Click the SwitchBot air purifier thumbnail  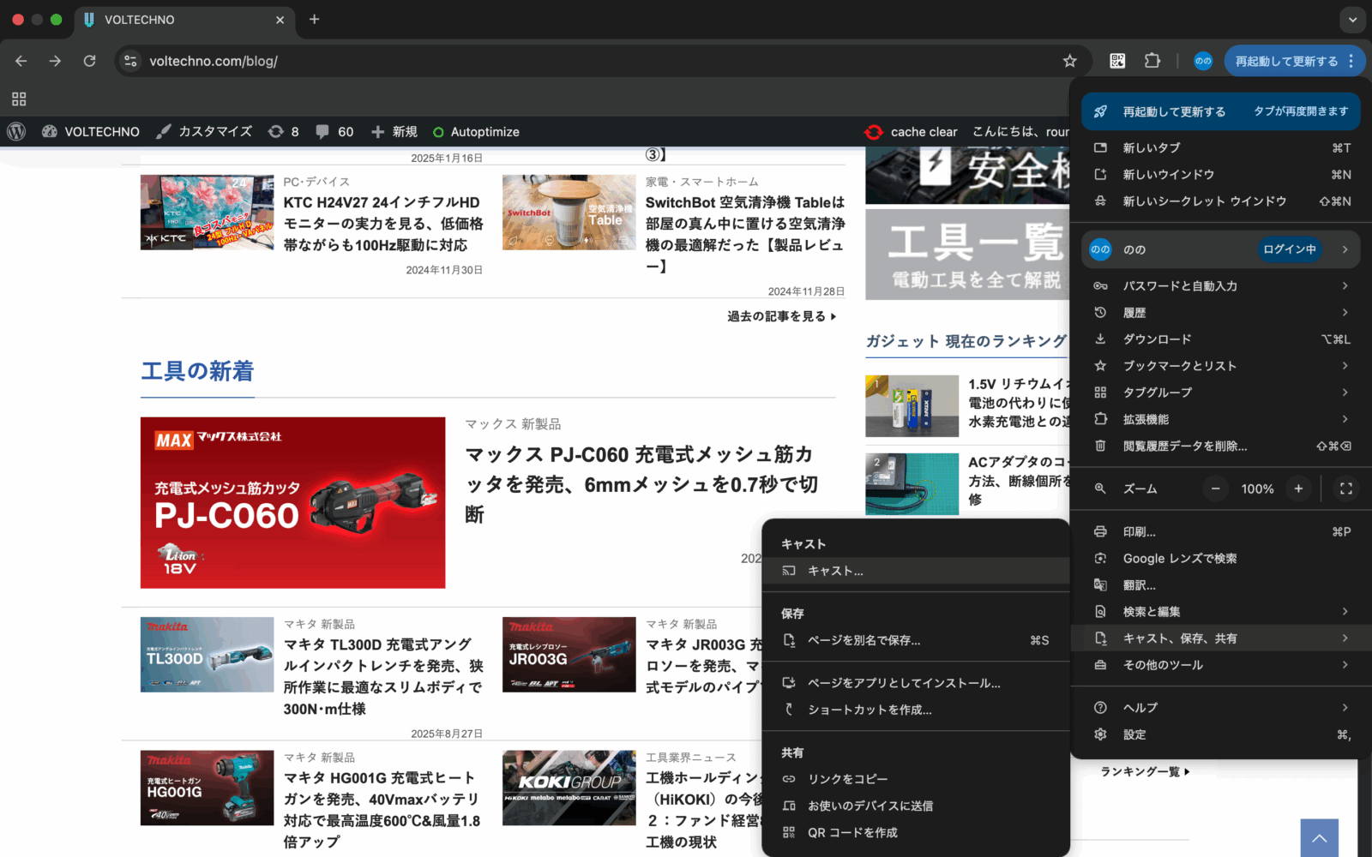[x=569, y=213]
